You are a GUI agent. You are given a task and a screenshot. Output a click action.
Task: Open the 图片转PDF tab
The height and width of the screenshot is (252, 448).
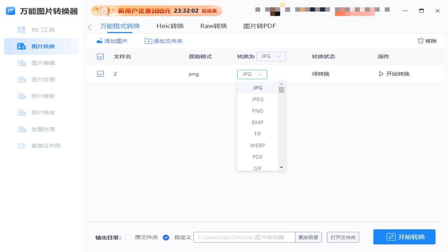[x=259, y=26]
